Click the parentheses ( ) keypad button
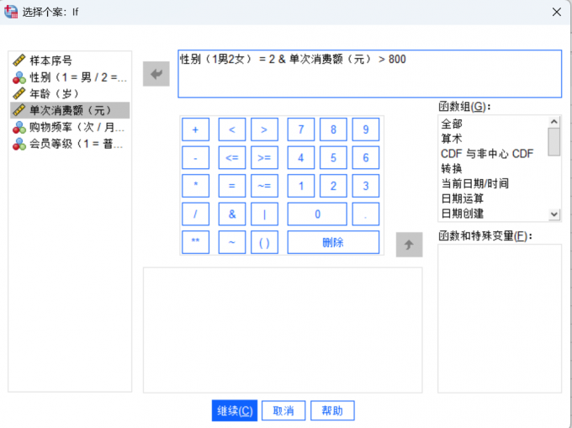 pyautogui.click(x=264, y=242)
